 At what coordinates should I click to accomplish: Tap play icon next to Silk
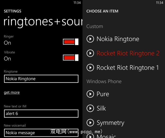pyautogui.click(x=90, y=108)
